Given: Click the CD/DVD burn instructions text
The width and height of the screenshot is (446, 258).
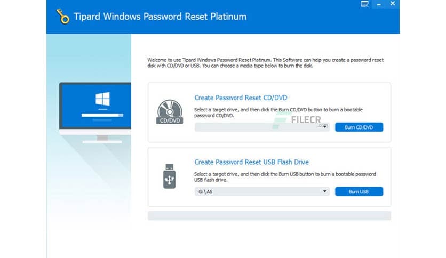Looking at the screenshot, I should (x=278, y=112).
